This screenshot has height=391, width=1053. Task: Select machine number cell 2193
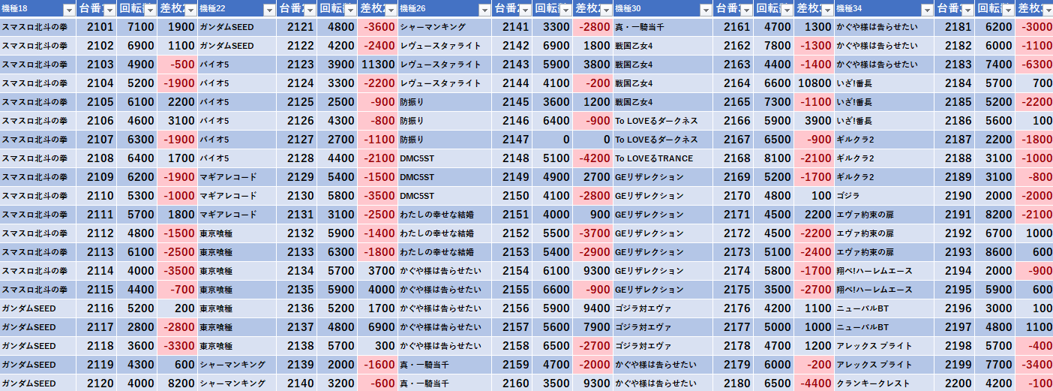click(955, 252)
